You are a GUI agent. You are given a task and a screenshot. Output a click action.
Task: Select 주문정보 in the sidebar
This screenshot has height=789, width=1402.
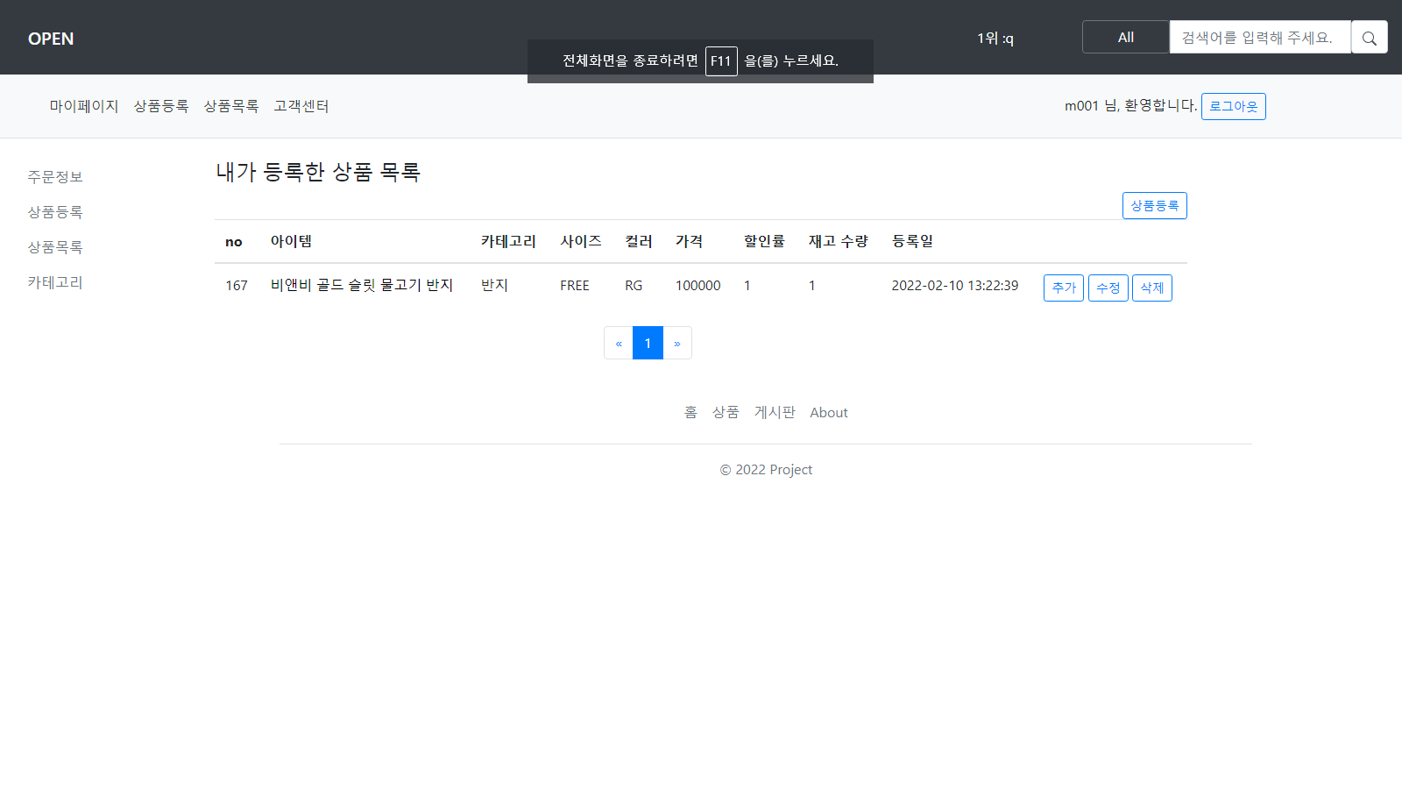[55, 176]
